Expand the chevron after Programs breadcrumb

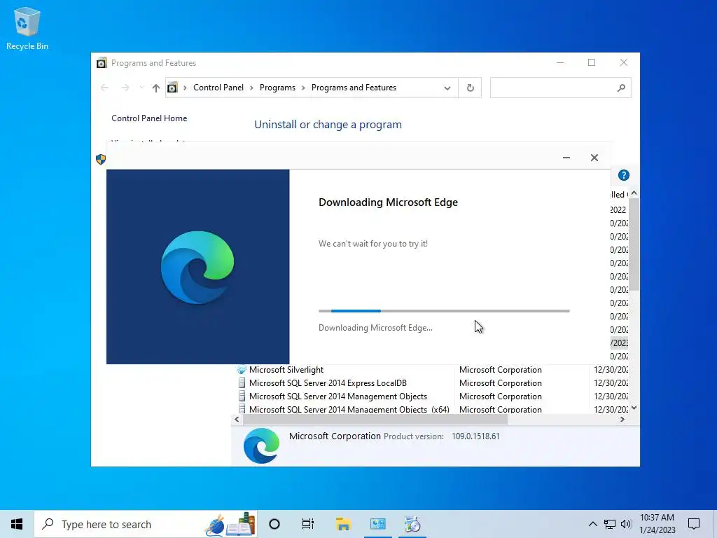303,88
